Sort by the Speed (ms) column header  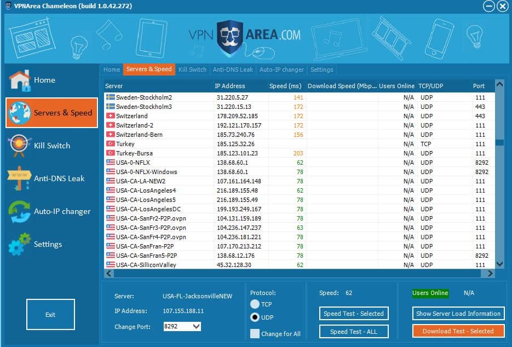[287, 86]
